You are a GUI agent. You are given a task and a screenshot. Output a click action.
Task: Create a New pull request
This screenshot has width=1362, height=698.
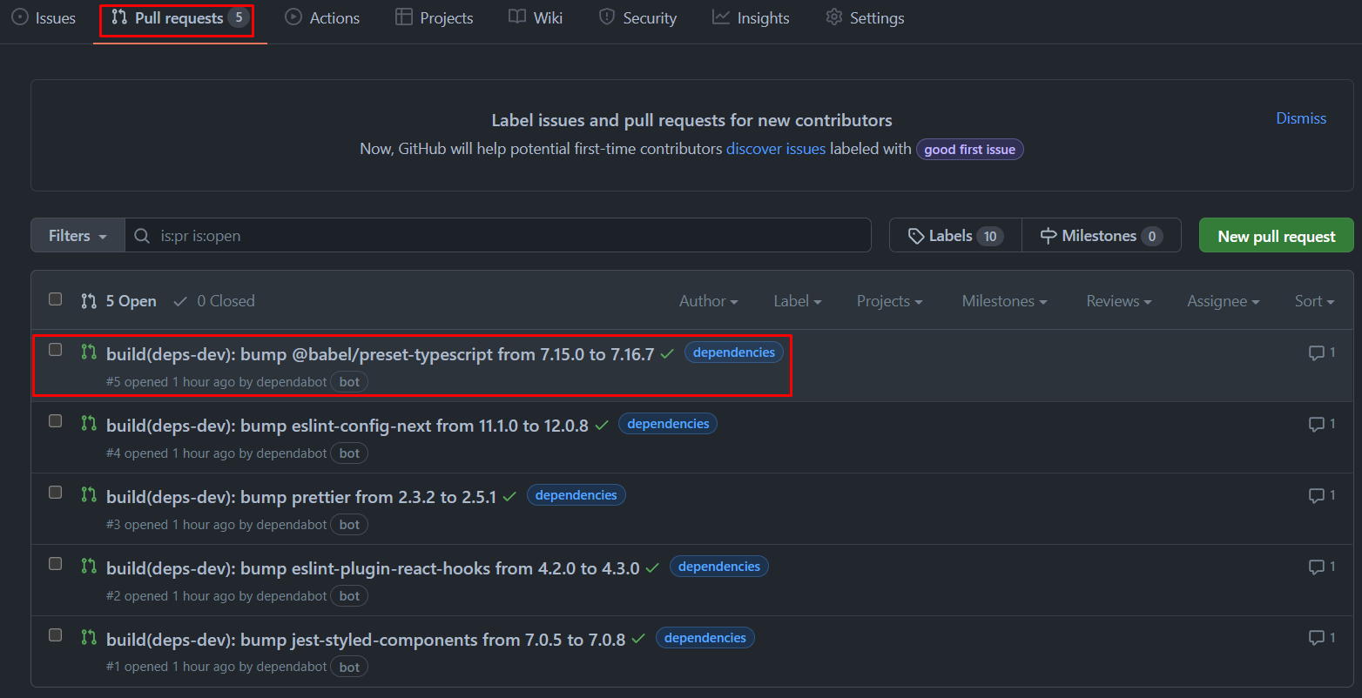(x=1276, y=236)
